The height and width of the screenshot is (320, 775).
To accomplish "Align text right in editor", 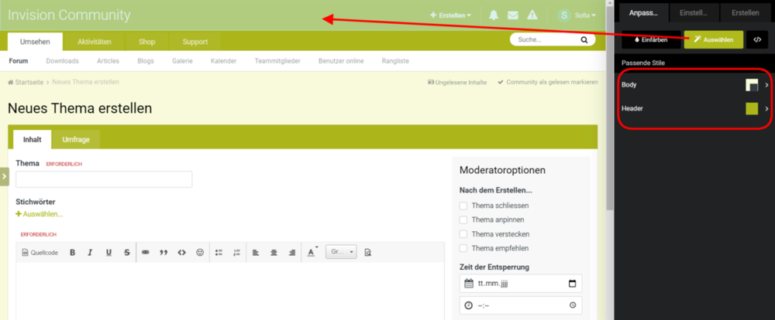I will click(292, 253).
